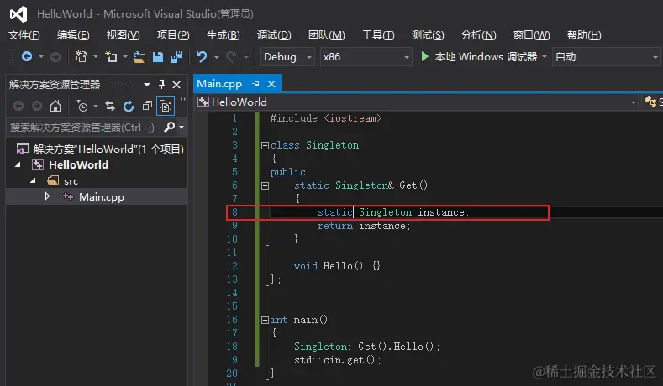663x386 pixels.
Task: Click the search magnifier icon in Solution Explorer
Action: (169, 127)
